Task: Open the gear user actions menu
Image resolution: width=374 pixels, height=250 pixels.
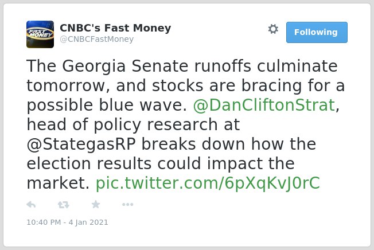Action: pos(273,29)
